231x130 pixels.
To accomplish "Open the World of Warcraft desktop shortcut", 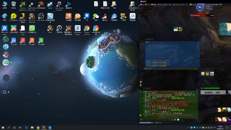I will (x=32, y=18).
